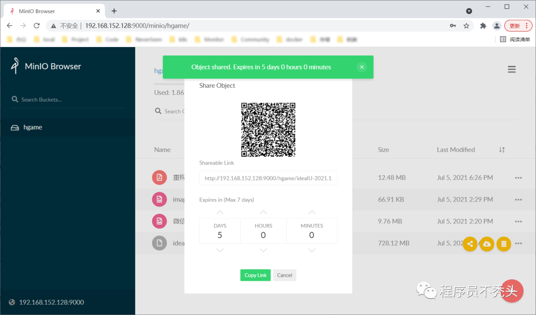The width and height of the screenshot is (536, 315).
Task: Sort by the Last Modified header
Action: coord(456,150)
